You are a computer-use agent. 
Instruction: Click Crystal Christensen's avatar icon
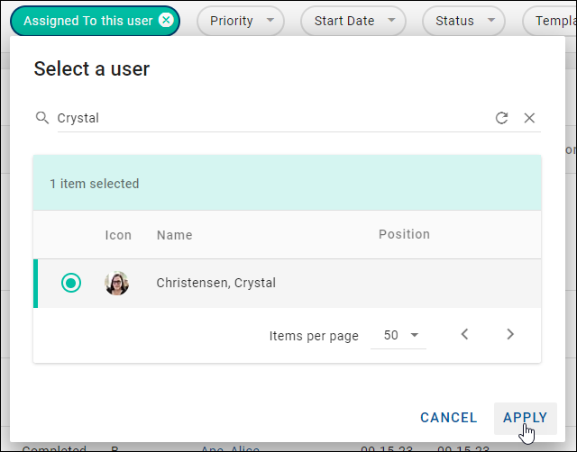pos(117,283)
